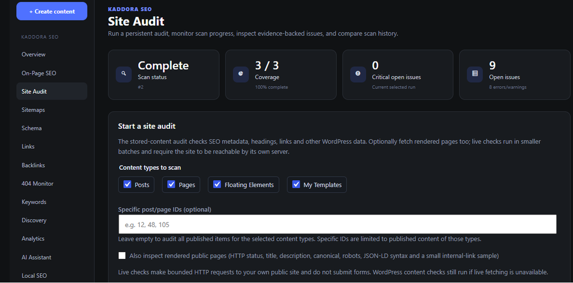Click the 100% complete text
This screenshot has height=283, width=573.
pyautogui.click(x=271, y=87)
